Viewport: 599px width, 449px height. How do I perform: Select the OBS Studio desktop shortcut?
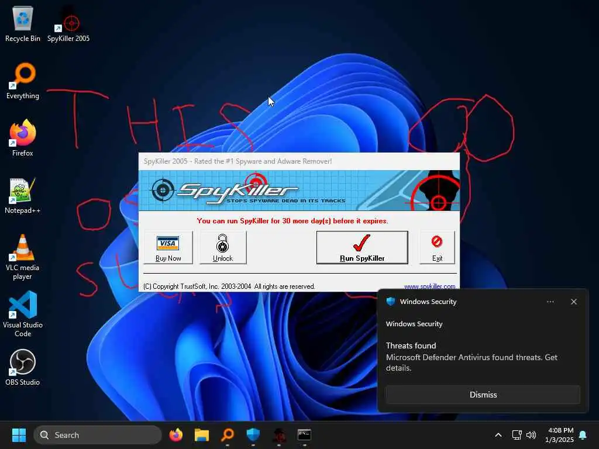pyautogui.click(x=23, y=367)
